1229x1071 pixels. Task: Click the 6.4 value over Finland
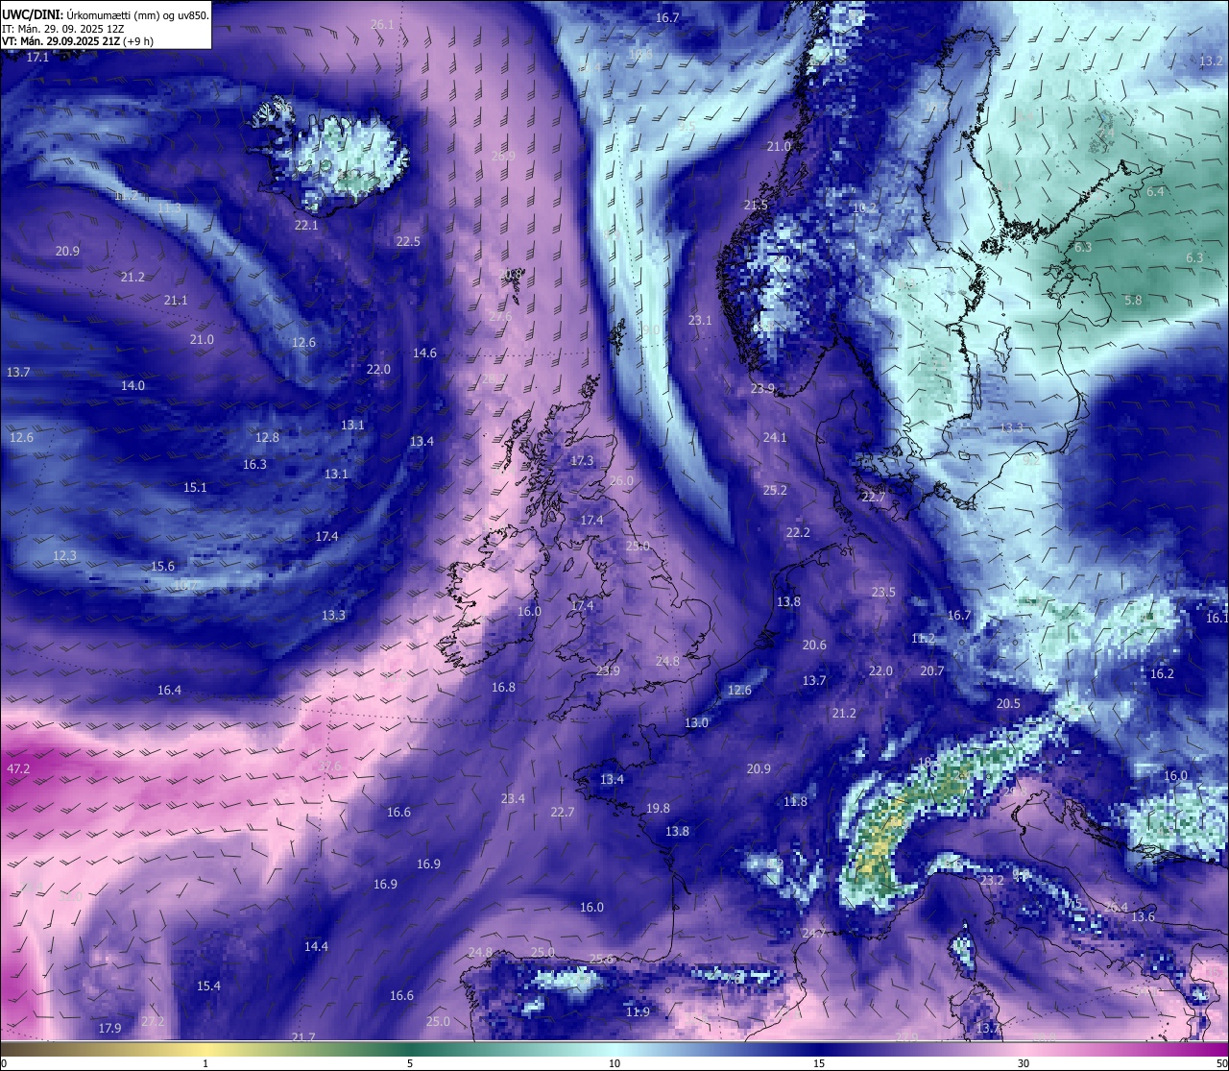1155,191
